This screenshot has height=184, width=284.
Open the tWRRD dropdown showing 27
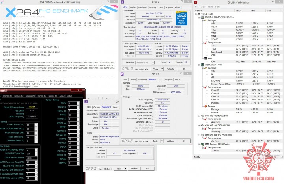[78, 115]
